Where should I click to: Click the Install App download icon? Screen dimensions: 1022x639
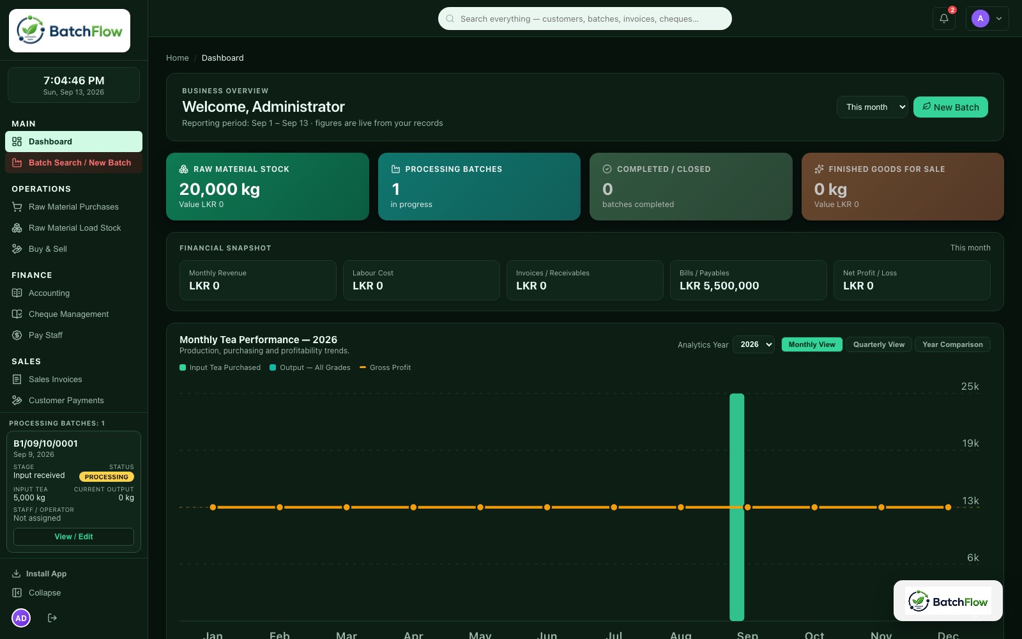click(17, 574)
